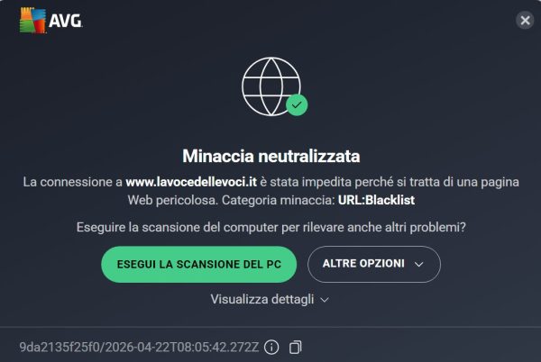Click the Categoria minaccia label
Viewport: 541px width, 362px height.
coord(278,200)
